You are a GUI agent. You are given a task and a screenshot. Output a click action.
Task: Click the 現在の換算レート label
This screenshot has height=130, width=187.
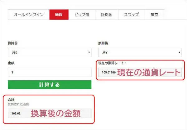point(112,63)
